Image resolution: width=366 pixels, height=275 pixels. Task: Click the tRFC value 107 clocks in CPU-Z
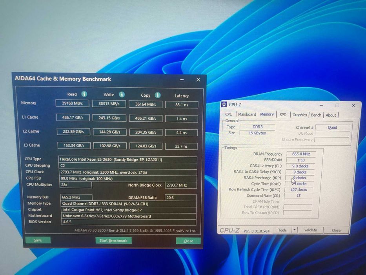point(299,190)
